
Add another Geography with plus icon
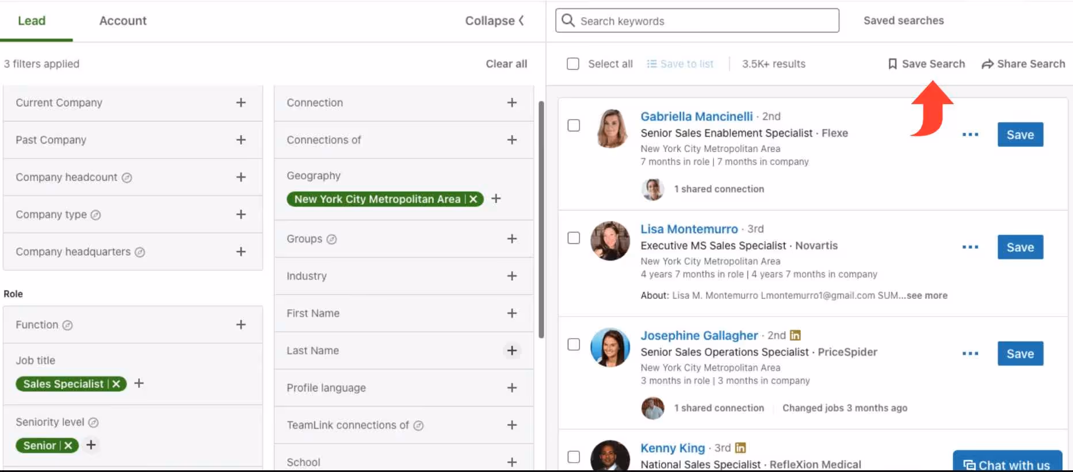tap(496, 198)
